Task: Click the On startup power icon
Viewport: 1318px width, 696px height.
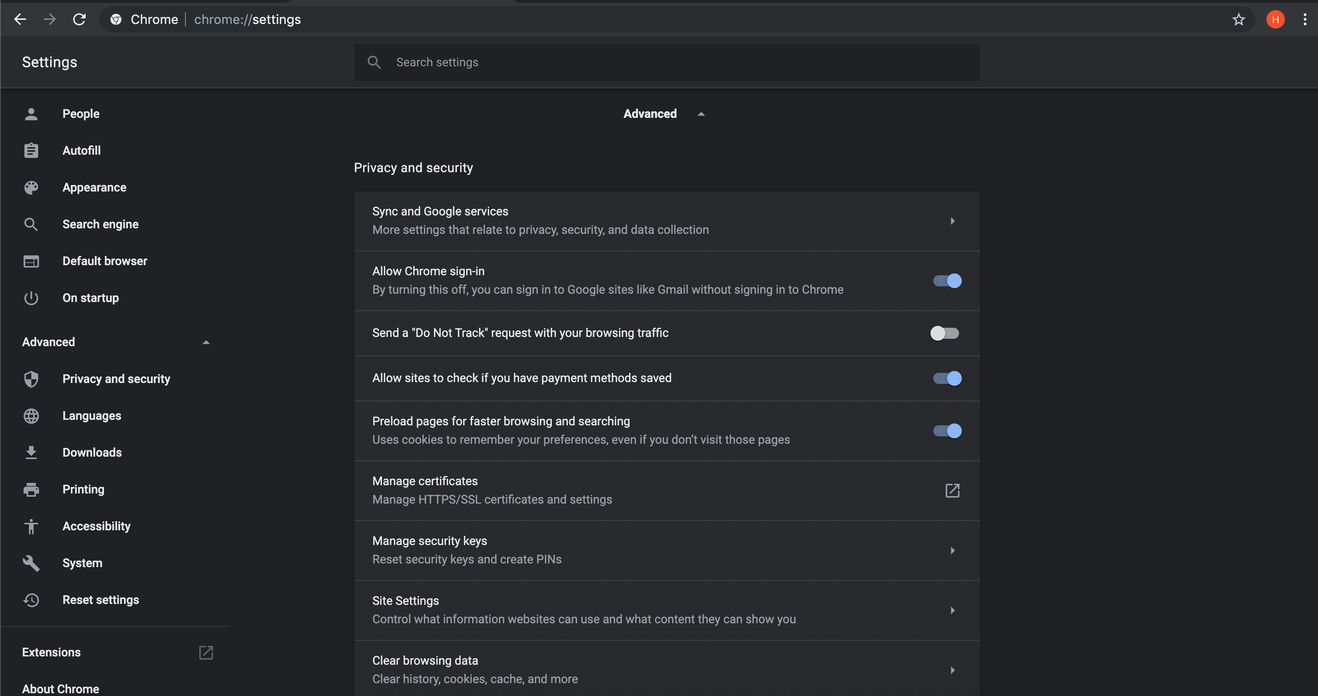Action: coord(31,298)
